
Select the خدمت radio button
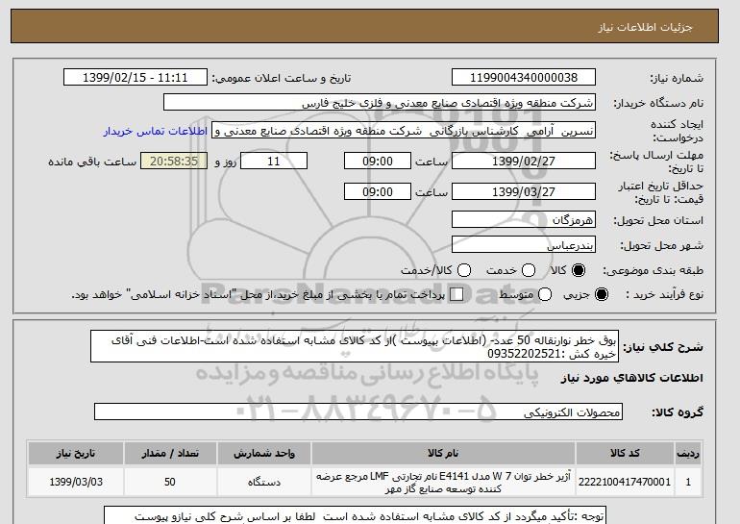click(x=529, y=270)
